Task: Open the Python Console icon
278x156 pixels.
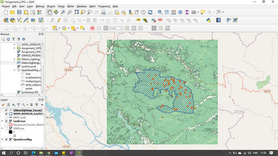Action: tap(209, 20)
